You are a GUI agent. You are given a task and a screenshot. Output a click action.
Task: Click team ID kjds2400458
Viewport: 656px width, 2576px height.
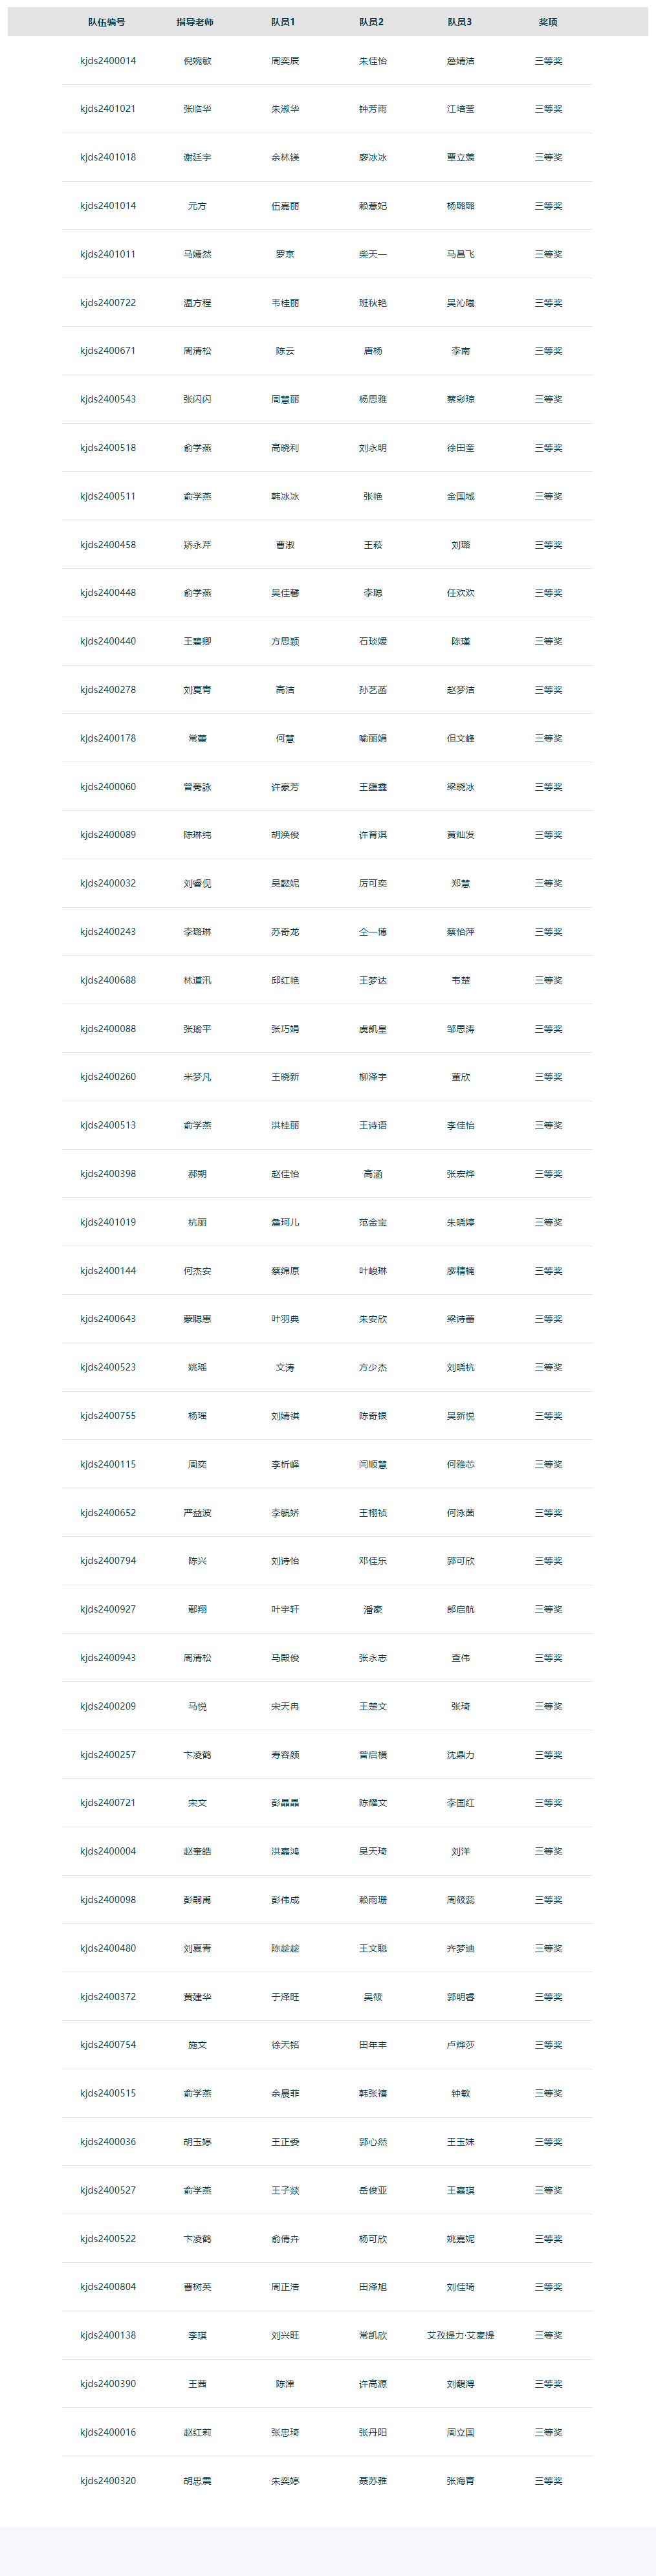click(108, 545)
